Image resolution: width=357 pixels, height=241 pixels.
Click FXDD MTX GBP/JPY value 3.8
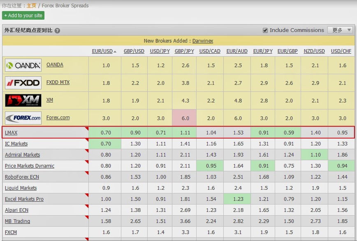pos(185,83)
